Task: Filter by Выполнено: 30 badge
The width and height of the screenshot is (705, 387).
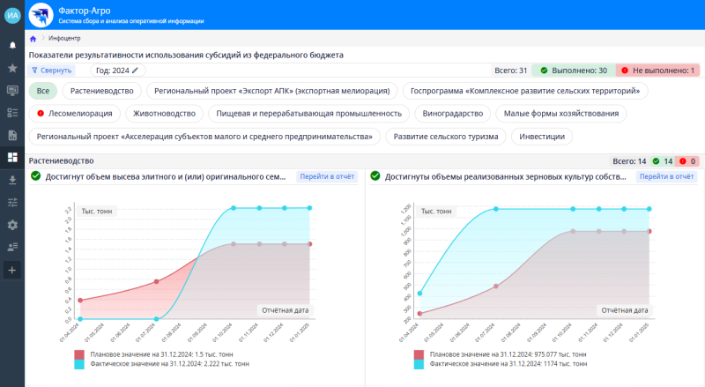Action: [x=574, y=71]
